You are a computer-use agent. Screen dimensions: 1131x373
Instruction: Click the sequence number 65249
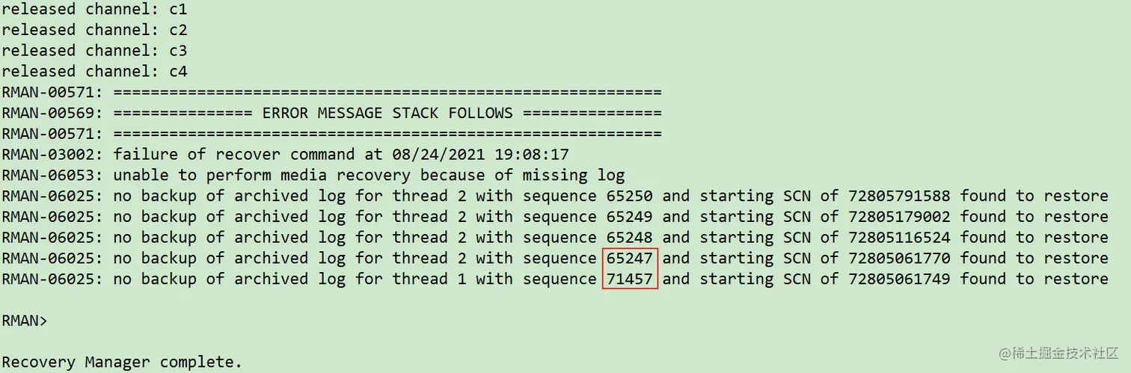click(x=630, y=217)
